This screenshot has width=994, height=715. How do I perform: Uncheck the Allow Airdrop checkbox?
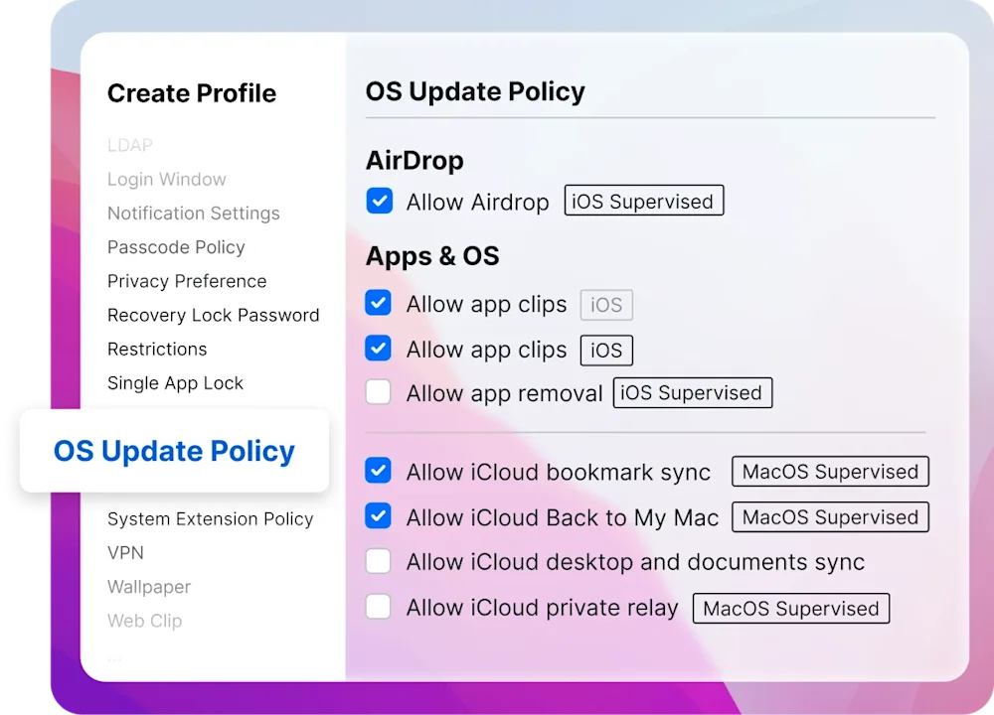(379, 201)
